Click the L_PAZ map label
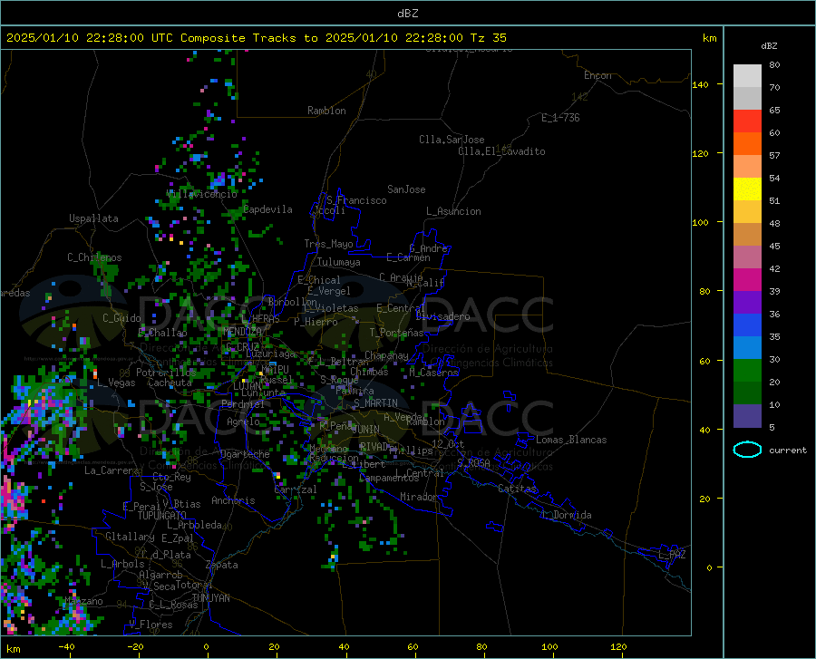The height and width of the screenshot is (659, 816). (x=672, y=555)
